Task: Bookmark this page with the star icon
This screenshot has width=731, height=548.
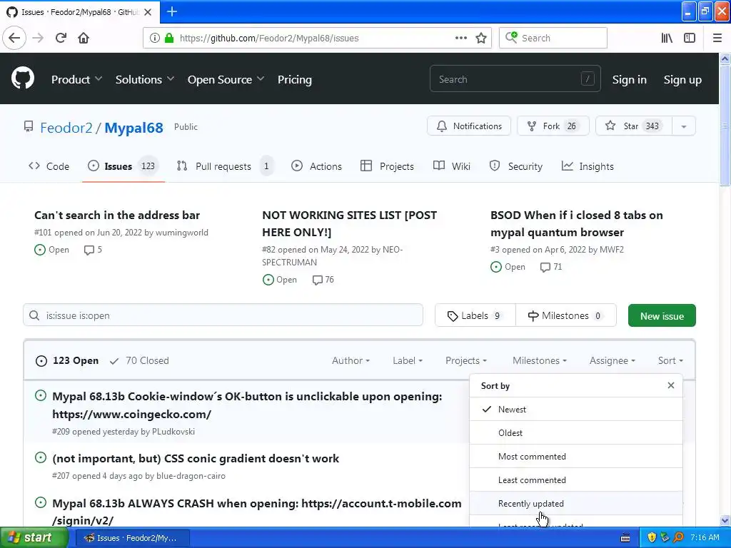Action: [481, 38]
